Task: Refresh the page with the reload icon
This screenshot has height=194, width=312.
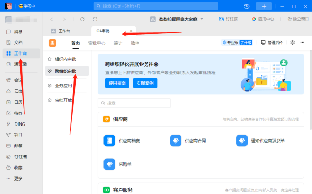Action: (82, 19)
